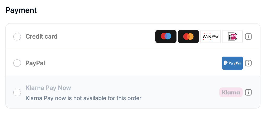
Task: Show PayPal payment info icon
Action: point(248,63)
